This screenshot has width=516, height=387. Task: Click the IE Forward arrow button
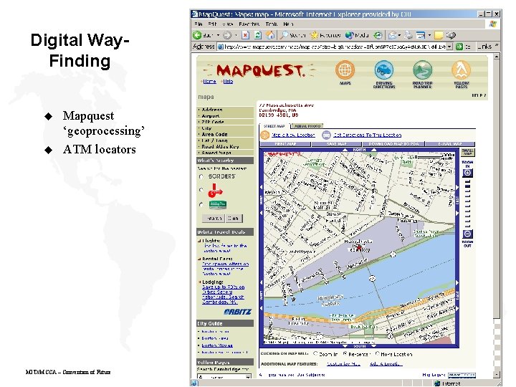point(226,35)
